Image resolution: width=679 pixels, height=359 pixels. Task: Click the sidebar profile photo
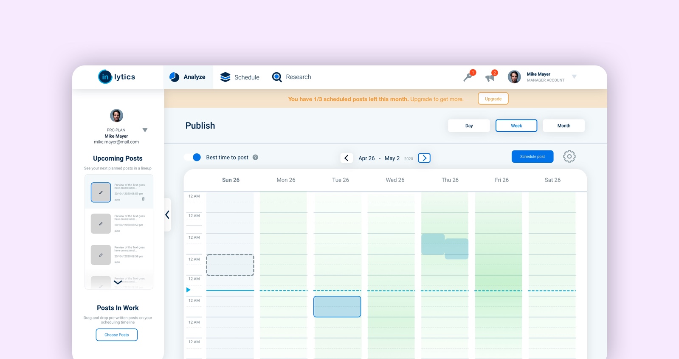pos(116,116)
